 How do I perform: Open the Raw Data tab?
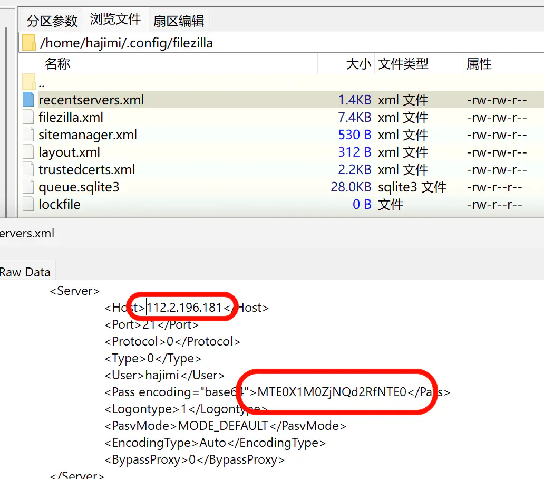tap(25, 272)
